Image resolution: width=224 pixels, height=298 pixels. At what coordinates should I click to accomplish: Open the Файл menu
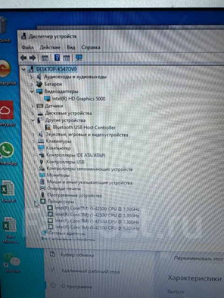click(28, 47)
